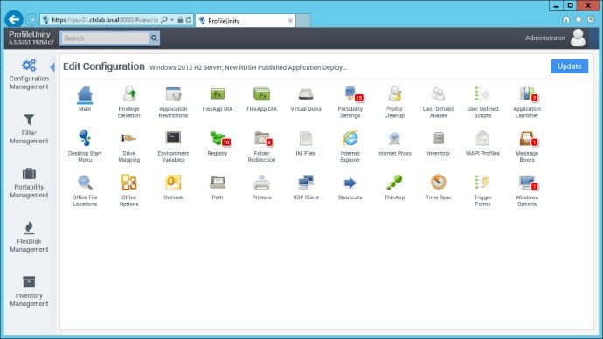Go to Filter Management section
The image size is (603, 339).
(x=29, y=128)
